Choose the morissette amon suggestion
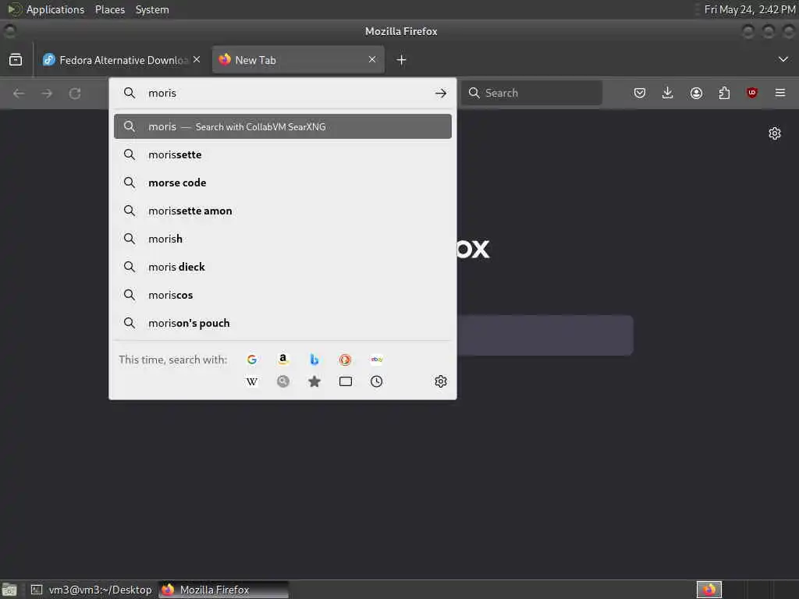The image size is (799, 599). pyautogui.click(x=282, y=211)
